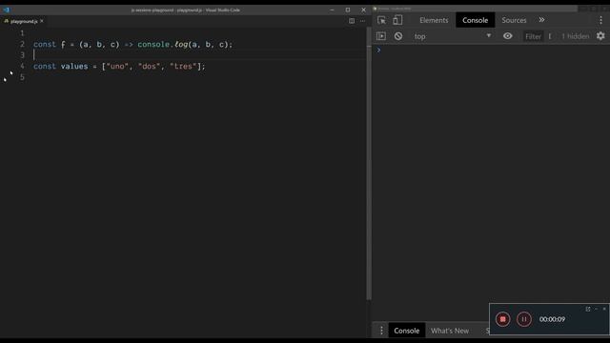Click the 'values' variable name

coord(74,66)
